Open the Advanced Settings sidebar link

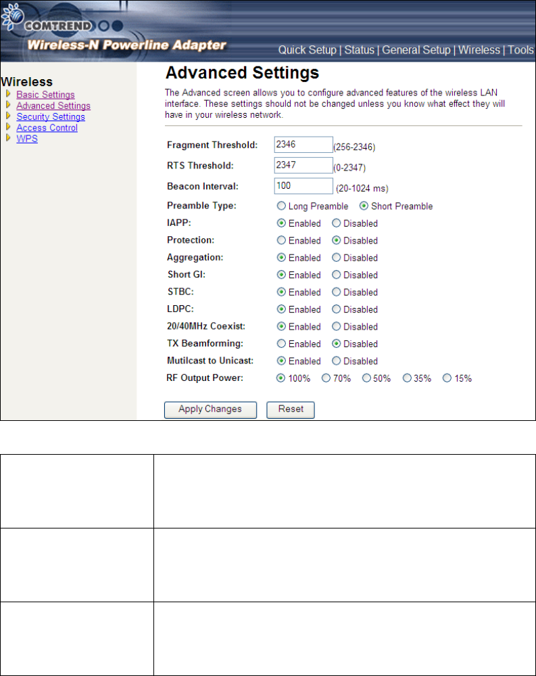tap(53, 106)
